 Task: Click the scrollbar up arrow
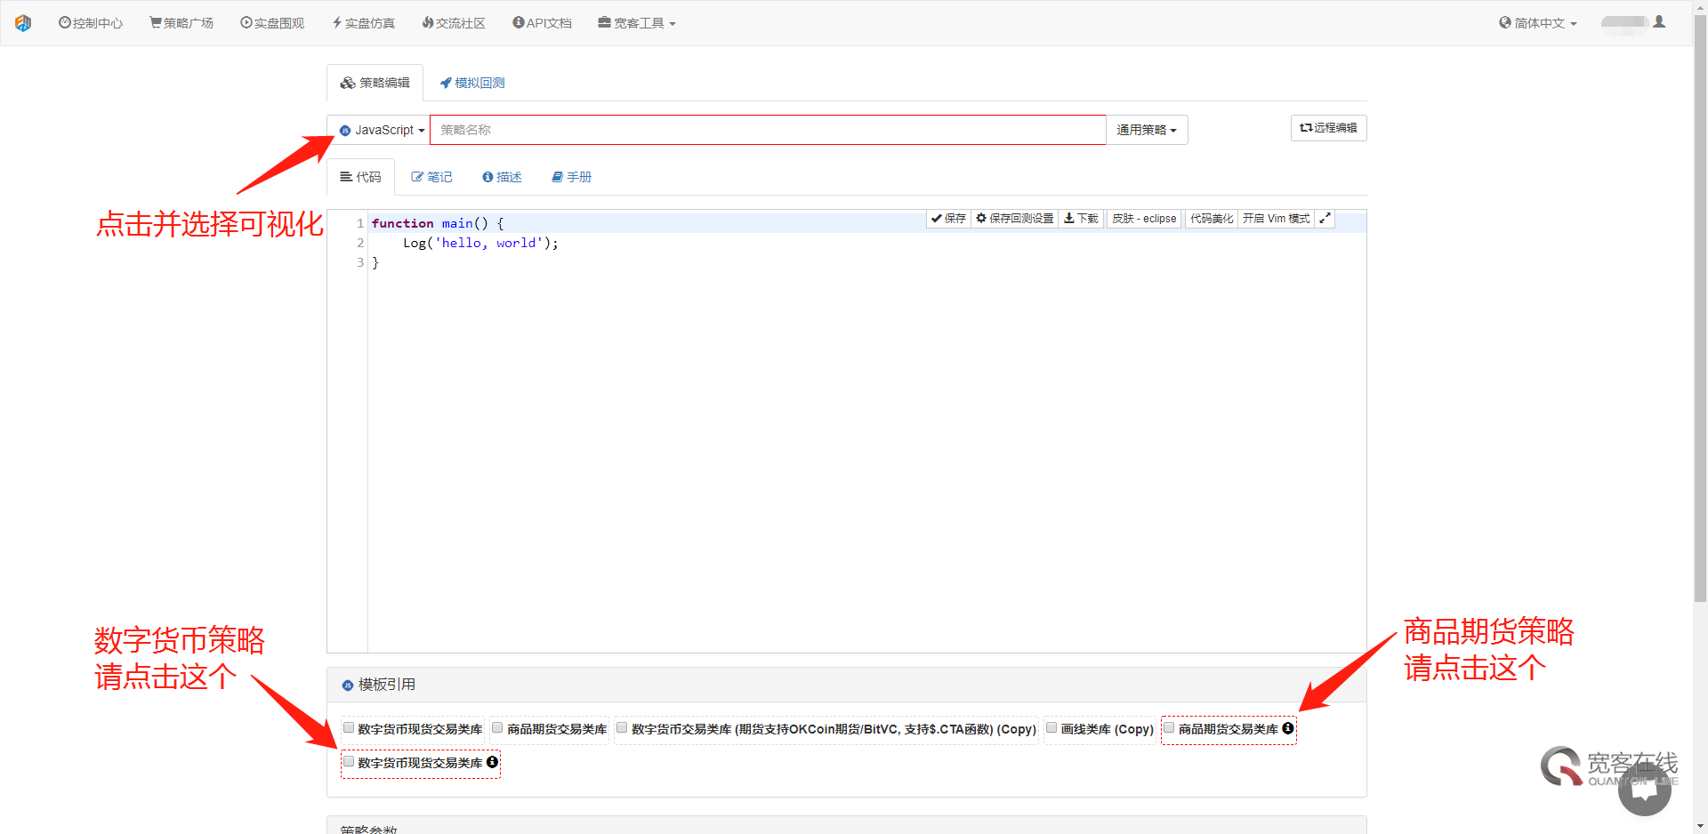pos(1700,7)
